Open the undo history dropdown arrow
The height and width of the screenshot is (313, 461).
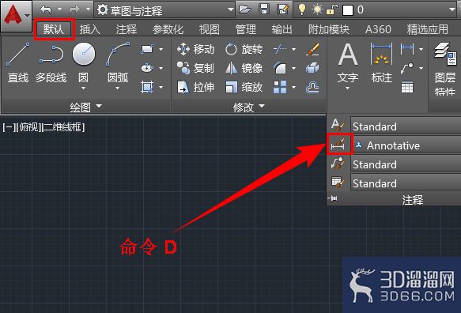(x=59, y=9)
